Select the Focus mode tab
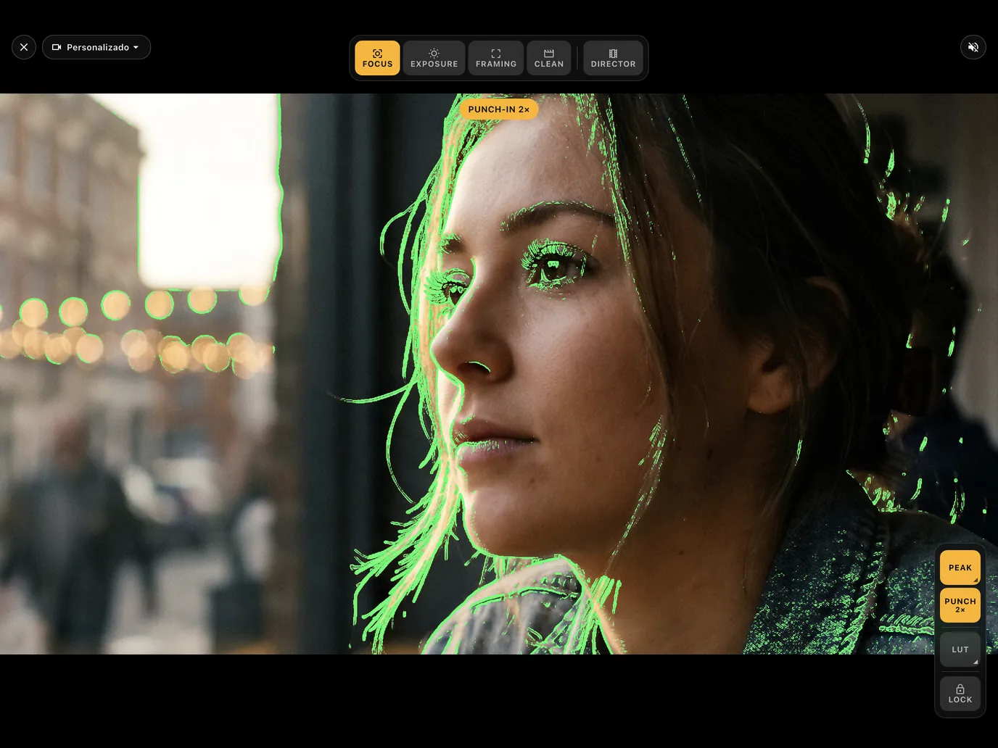Viewport: 998px width, 748px height. (377, 58)
